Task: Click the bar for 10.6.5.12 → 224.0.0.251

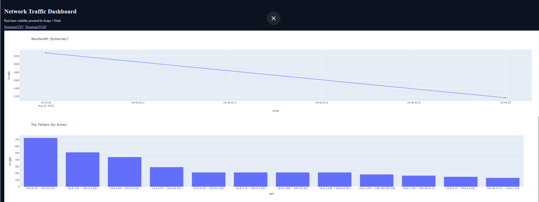Action: (461, 182)
